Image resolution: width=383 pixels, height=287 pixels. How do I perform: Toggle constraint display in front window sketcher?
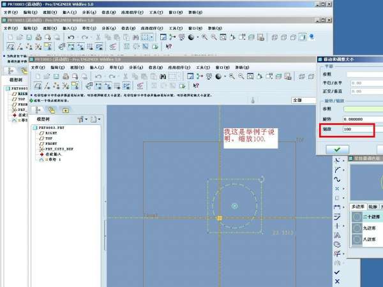point(108,85)
